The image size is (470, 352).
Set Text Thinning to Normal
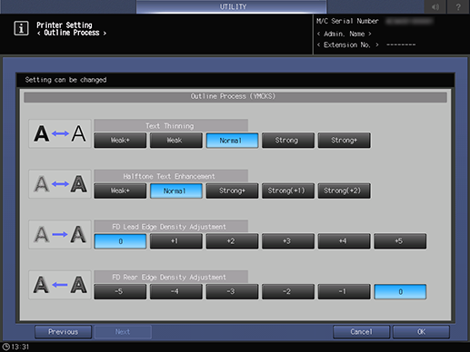(x=232, y=141)
